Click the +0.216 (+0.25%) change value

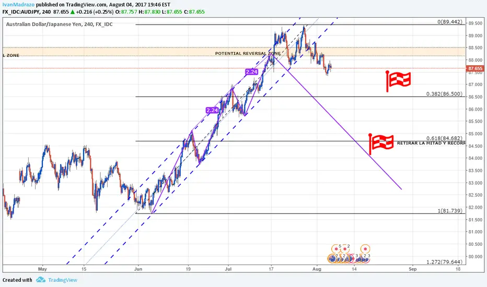pos(95,12)
